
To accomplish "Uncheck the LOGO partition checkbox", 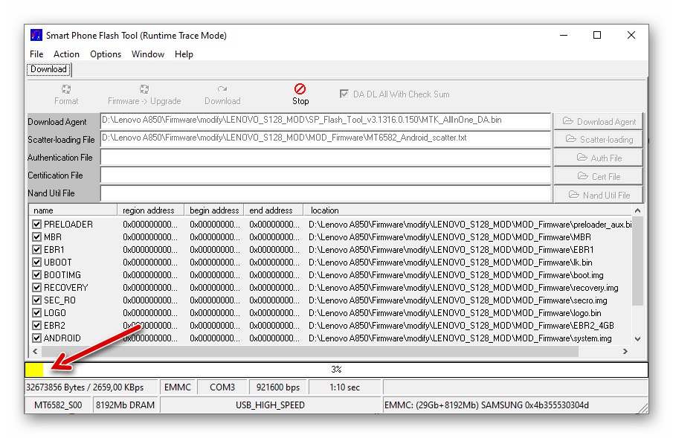I will [36, 313].
